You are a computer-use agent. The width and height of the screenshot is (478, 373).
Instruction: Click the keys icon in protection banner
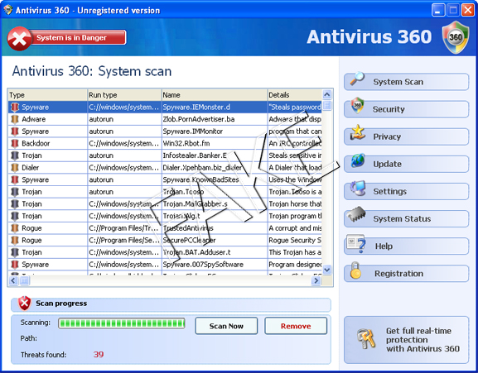(366, 339)
